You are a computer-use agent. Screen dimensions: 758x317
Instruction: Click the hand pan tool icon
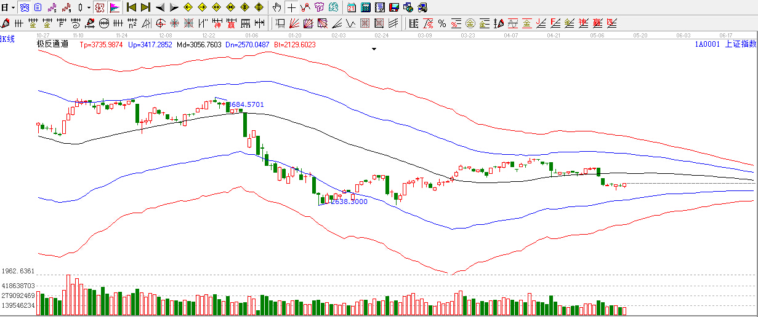coord(277,7)
